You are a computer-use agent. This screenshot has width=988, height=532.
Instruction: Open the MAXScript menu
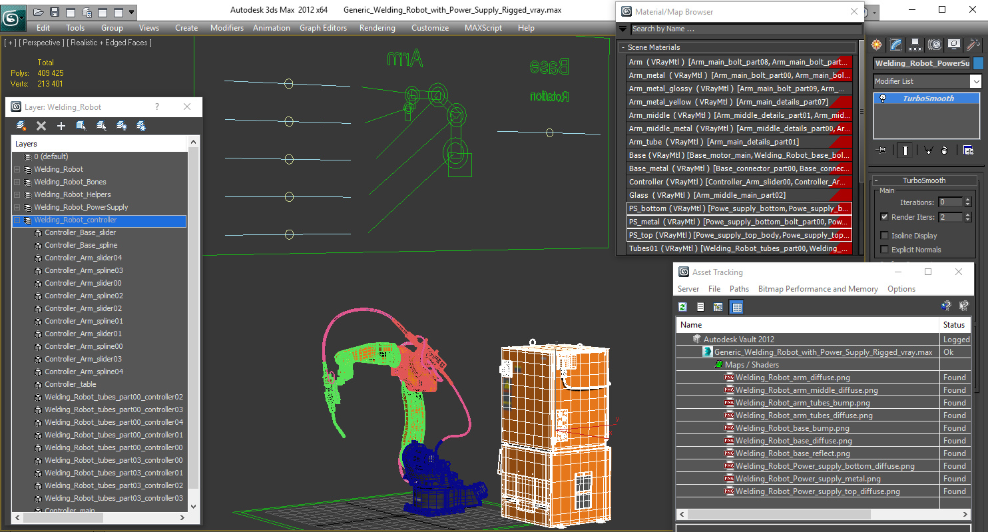[x=483, y=28]
